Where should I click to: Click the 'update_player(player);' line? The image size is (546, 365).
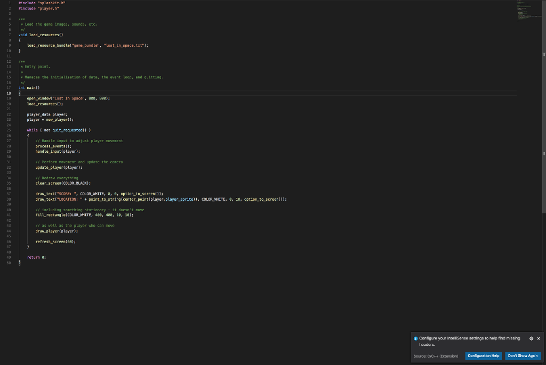point(59,167)
